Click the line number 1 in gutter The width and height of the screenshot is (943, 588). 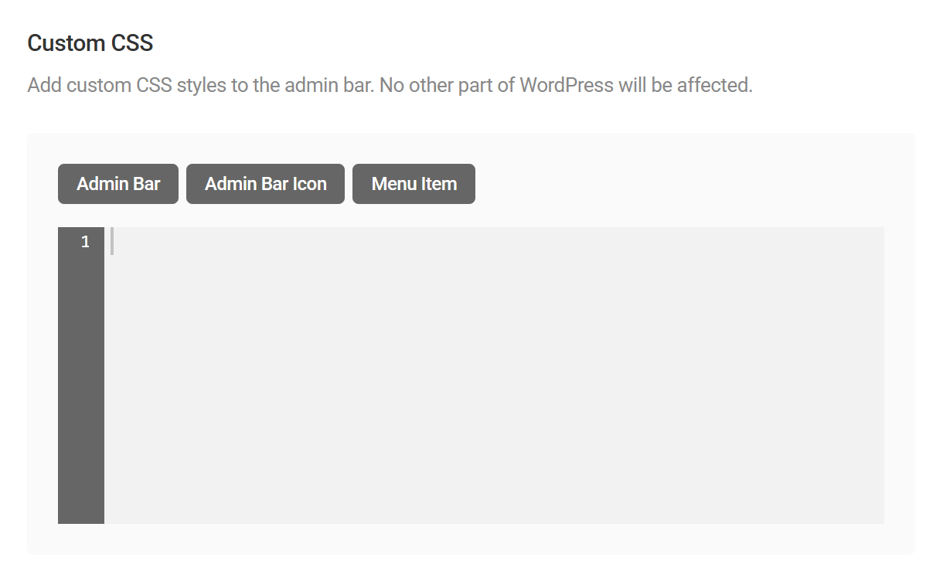pos(85,241)
